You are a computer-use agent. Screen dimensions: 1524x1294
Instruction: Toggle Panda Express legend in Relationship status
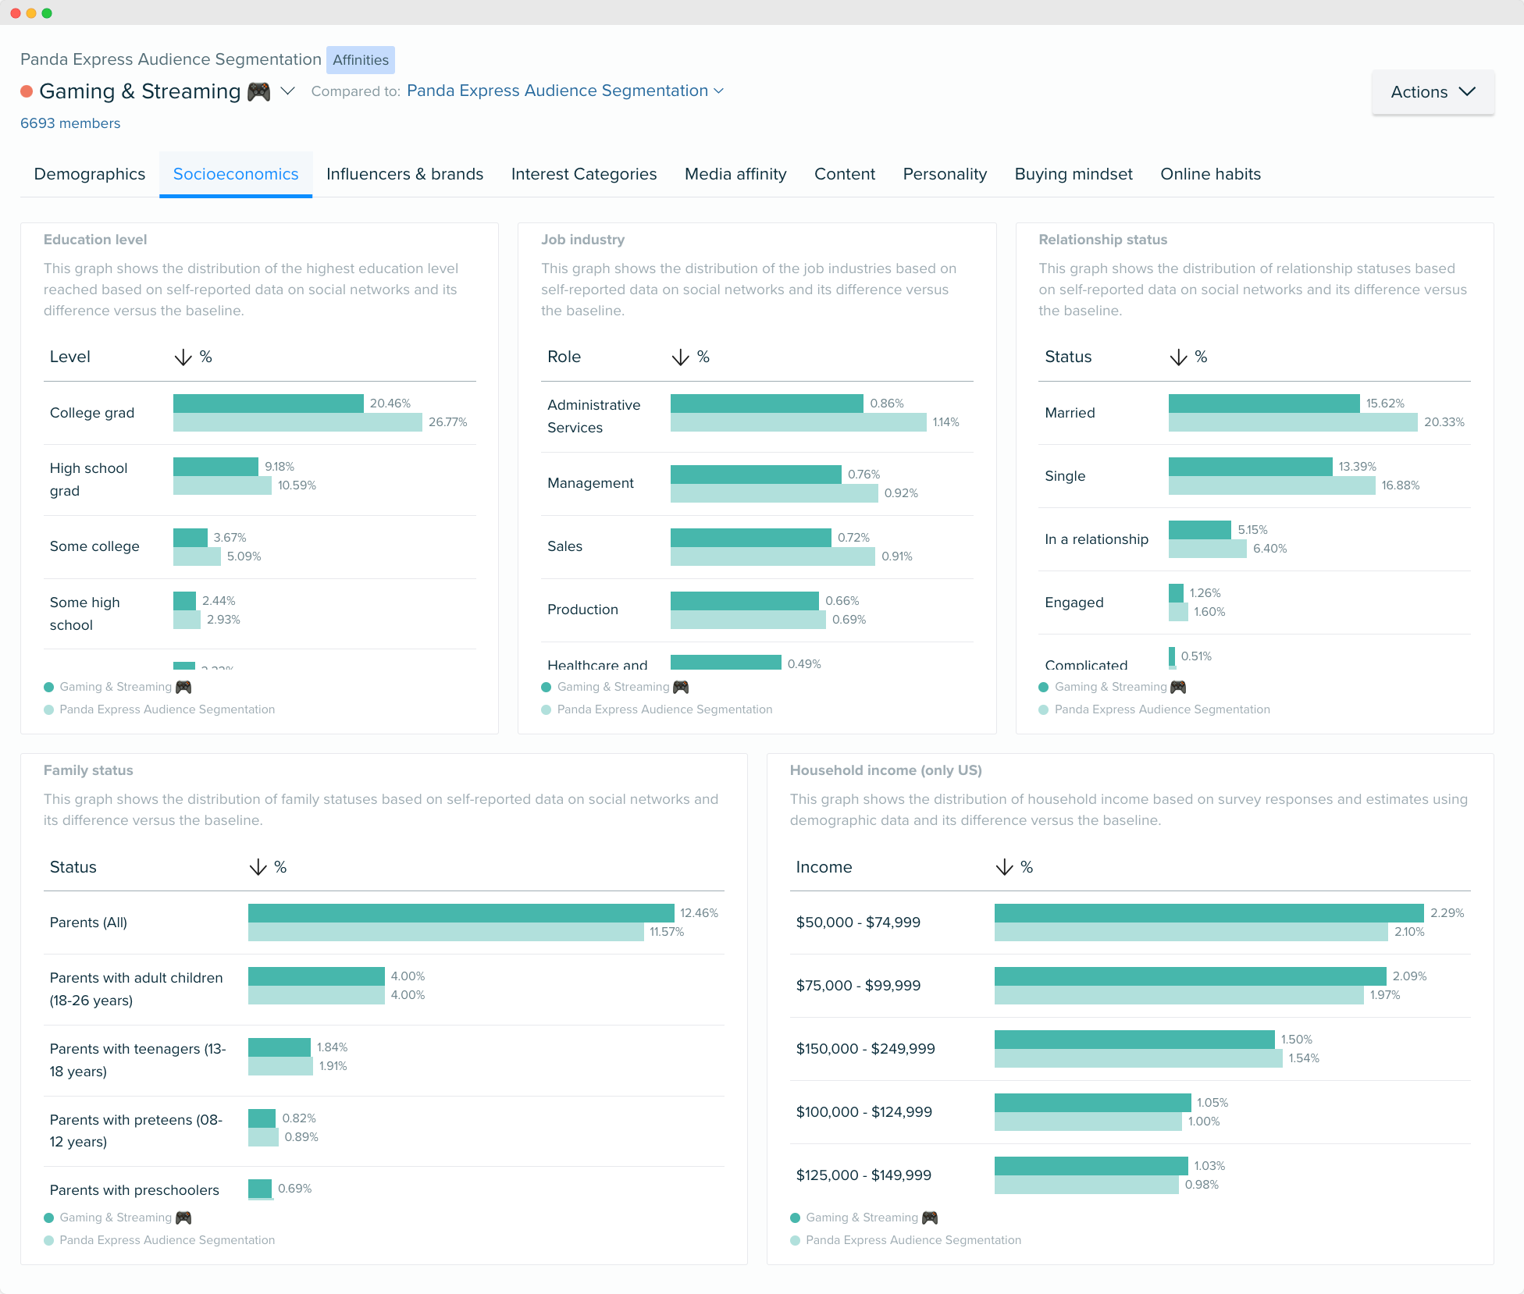point(1154,709)
